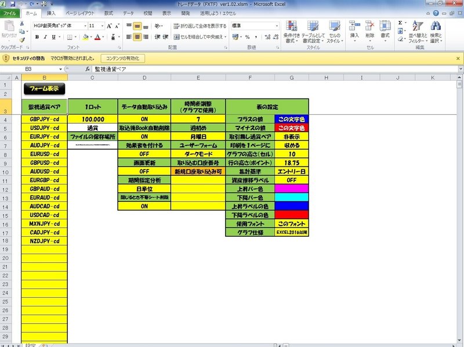Image resolution: width=464 pixels, height=347 pixels.
Task: Switch to the 表示 tab
Action: pyautogui.click(x=166, y=13)
